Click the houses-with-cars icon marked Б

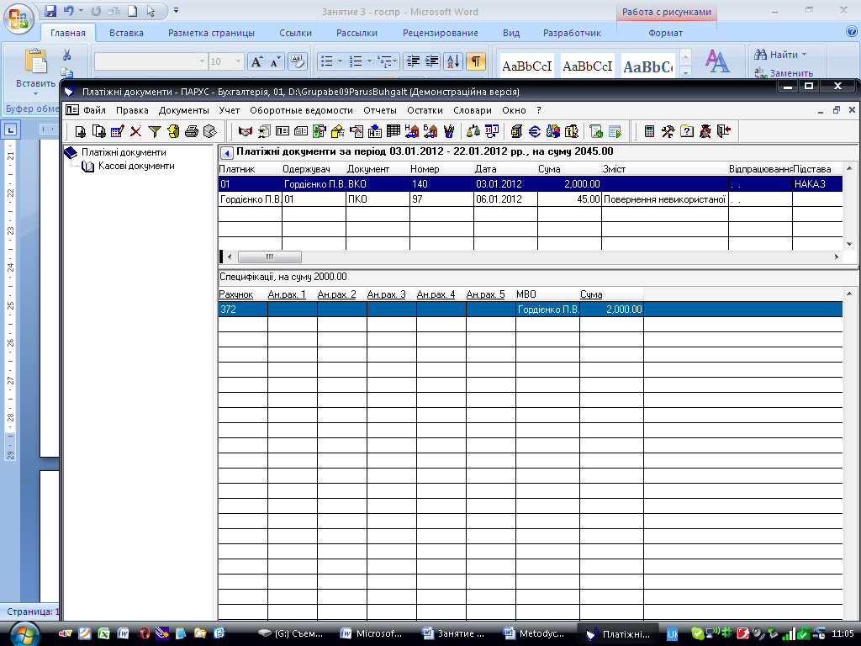pos(430,132)
